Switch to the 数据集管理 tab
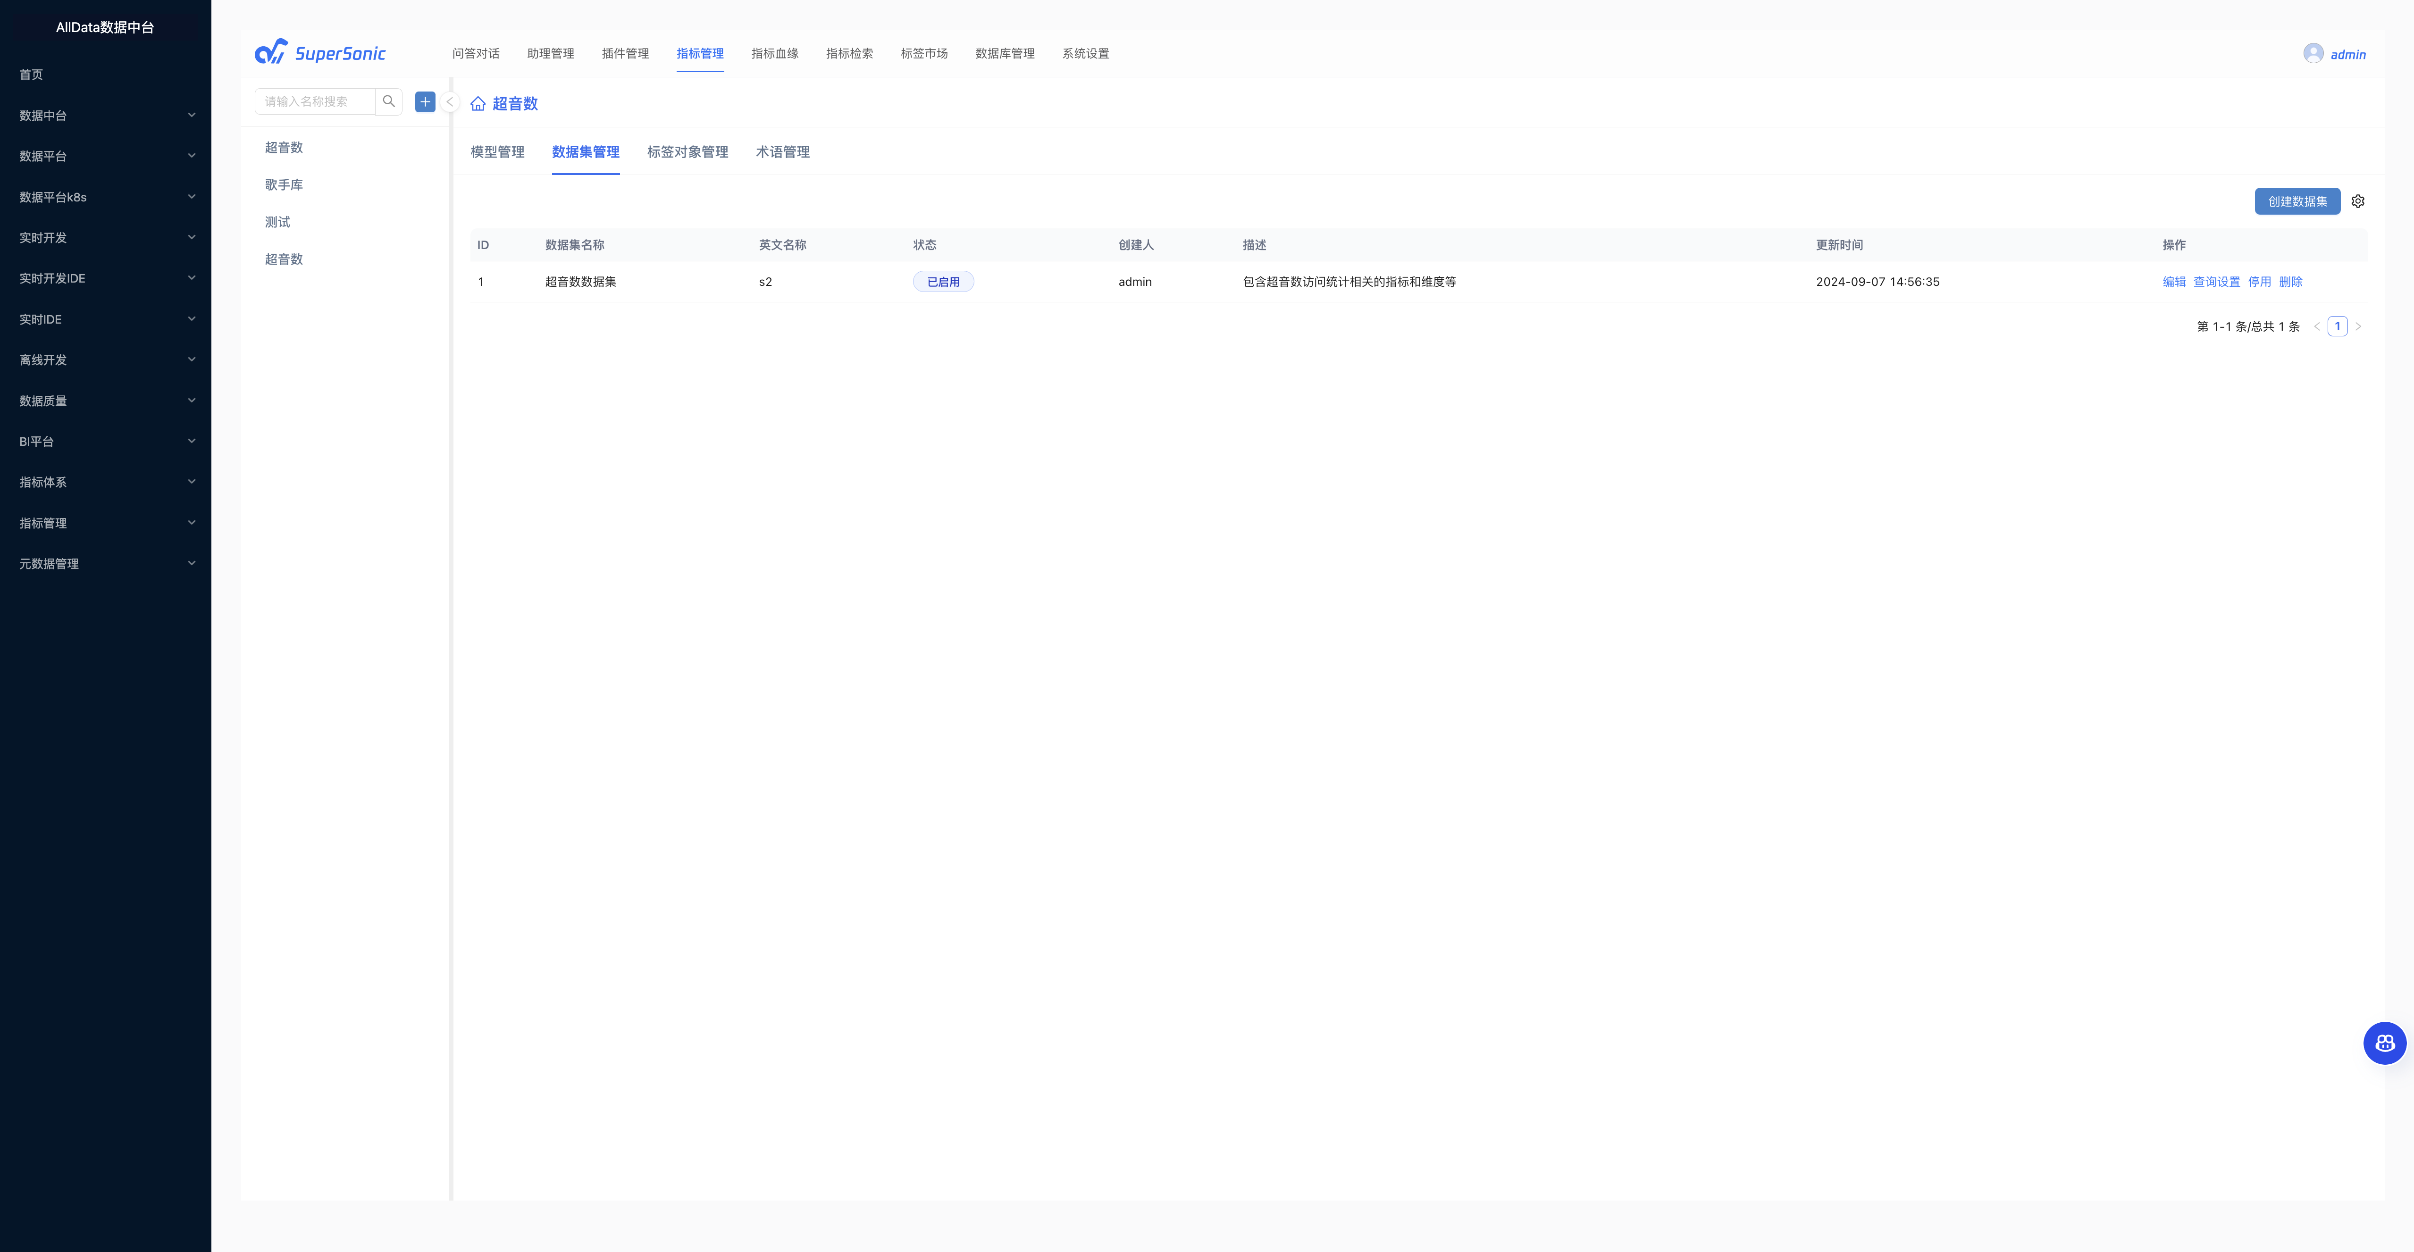Viewport: 2414px width, 1252px height. [x=586, y=152]
